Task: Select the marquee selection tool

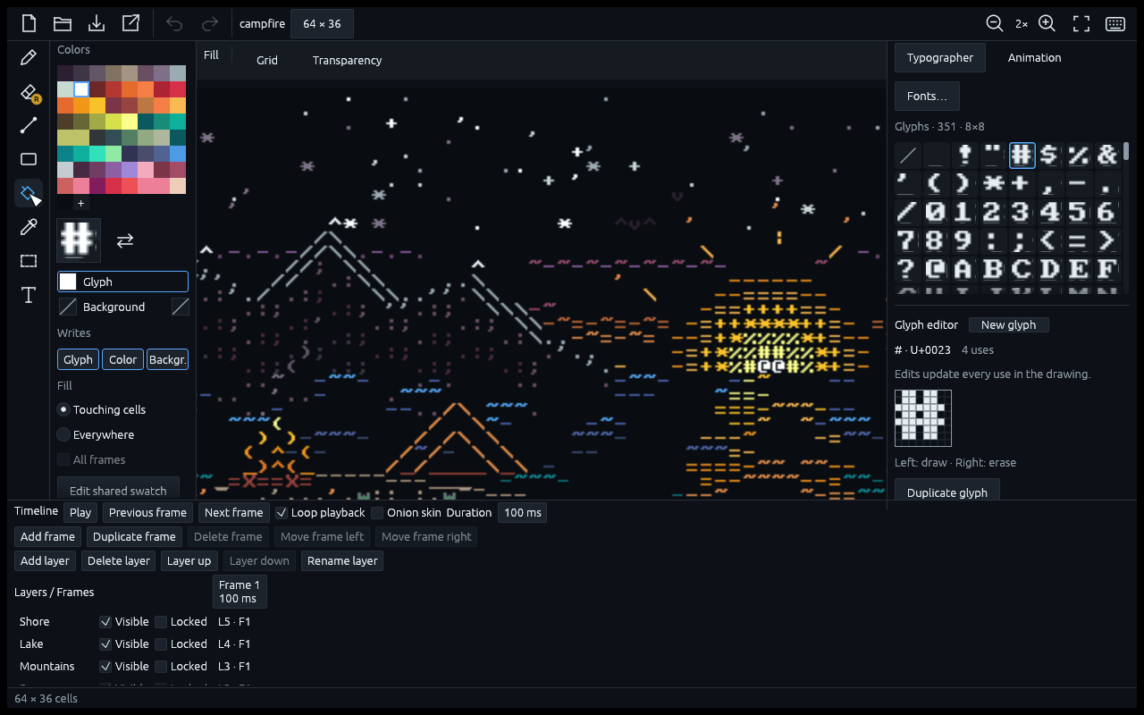Action: 29,261
